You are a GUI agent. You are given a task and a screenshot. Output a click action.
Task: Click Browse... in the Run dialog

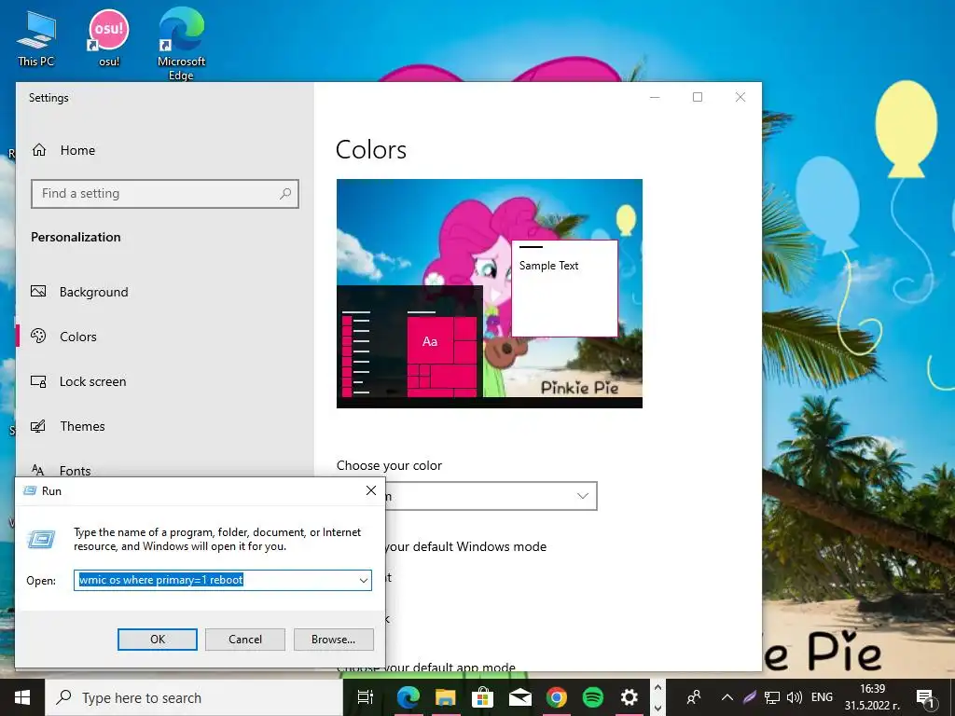(x=333, y=640)
